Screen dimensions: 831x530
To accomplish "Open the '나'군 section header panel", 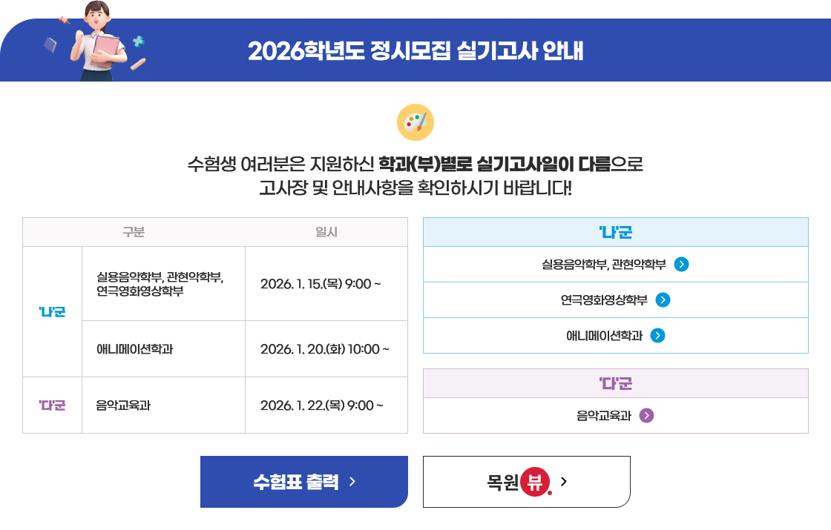I will point(616,232).
